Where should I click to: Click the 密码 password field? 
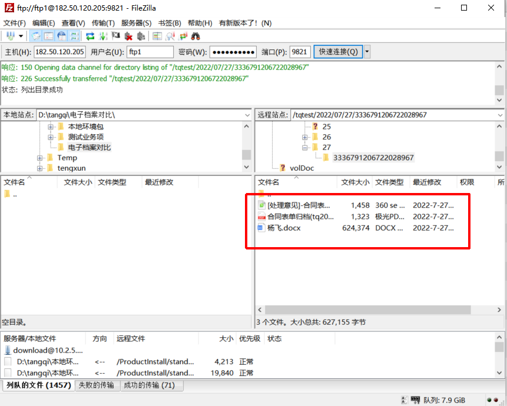(x=233, y=52)
